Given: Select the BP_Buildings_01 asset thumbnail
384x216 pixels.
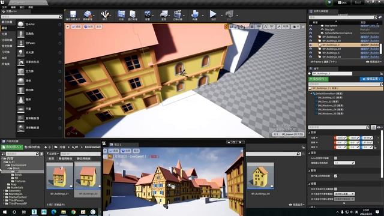Looking at the screenshot, I should [x=59, y=176].
